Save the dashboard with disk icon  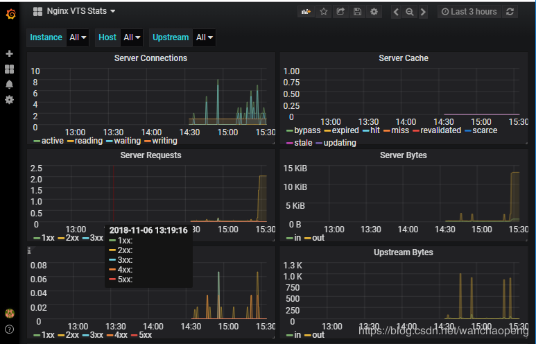[x=357, y=12]
